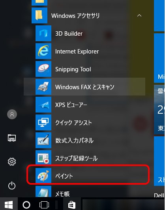Viewport: 165px width, 210px height.
Task: Click the 数式入力パネル icon
Action: (x=43, y=140)
